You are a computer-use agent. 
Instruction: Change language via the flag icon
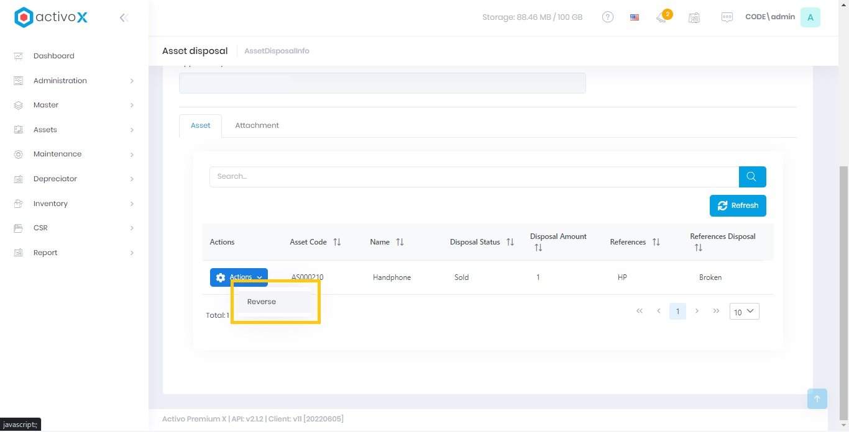point(635,17)
